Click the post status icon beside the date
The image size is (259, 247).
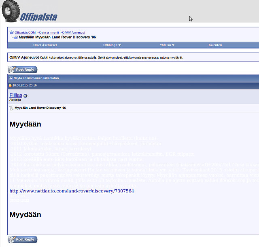[11, 86]
